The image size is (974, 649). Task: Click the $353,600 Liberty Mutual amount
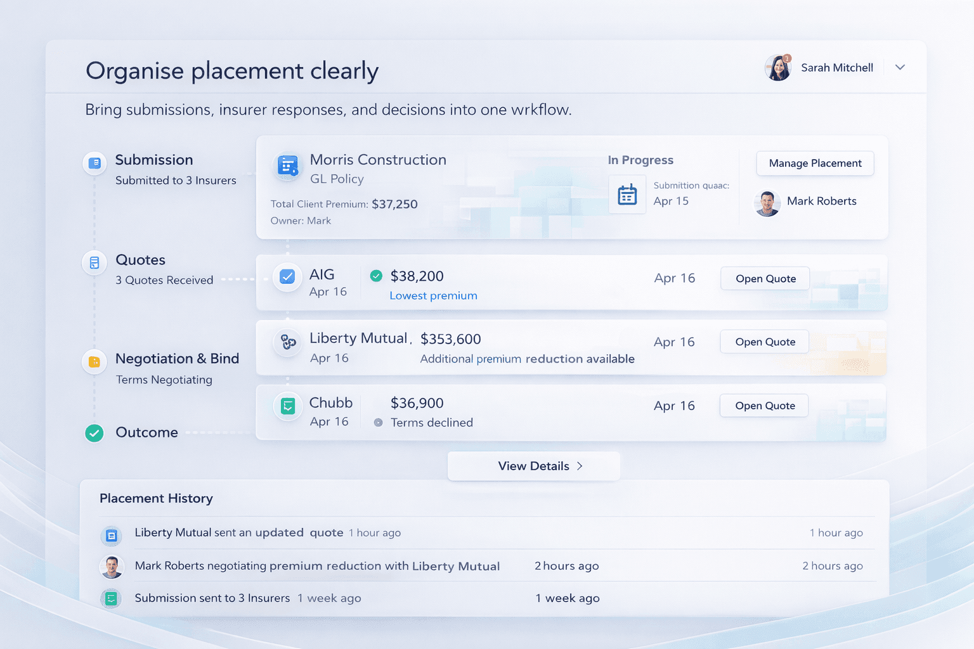point(451,339)
